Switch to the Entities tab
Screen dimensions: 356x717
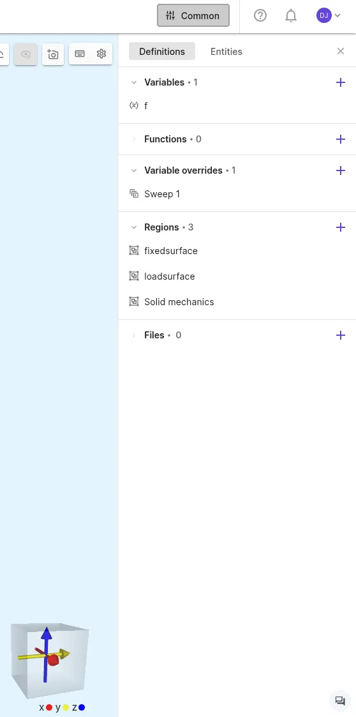[x=226, y=52]
